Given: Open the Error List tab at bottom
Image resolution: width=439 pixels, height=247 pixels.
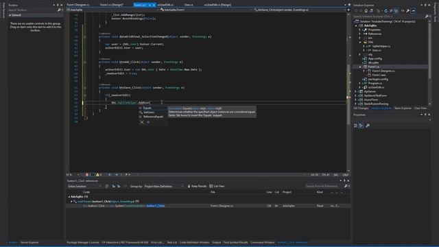Looking at the screenshot, I should click(157, 242).
